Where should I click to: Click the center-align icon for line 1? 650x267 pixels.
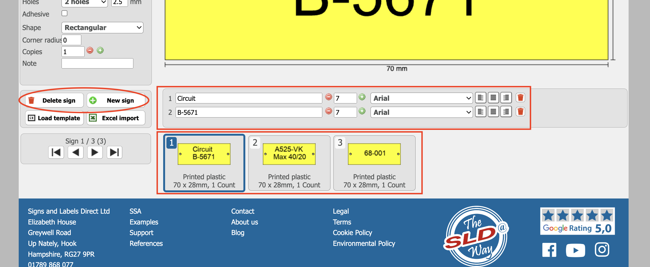click(x=493, y=98)
